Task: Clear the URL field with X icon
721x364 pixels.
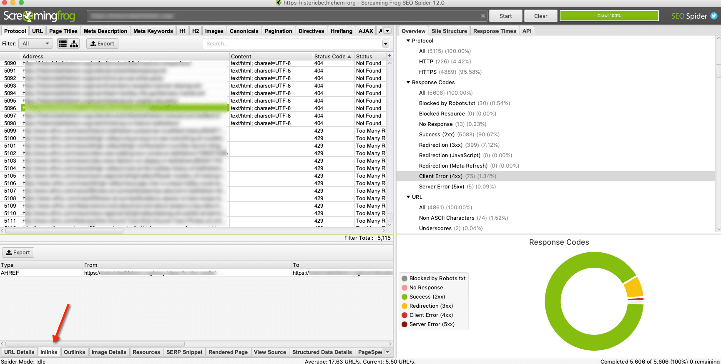Action: [483, 16]
